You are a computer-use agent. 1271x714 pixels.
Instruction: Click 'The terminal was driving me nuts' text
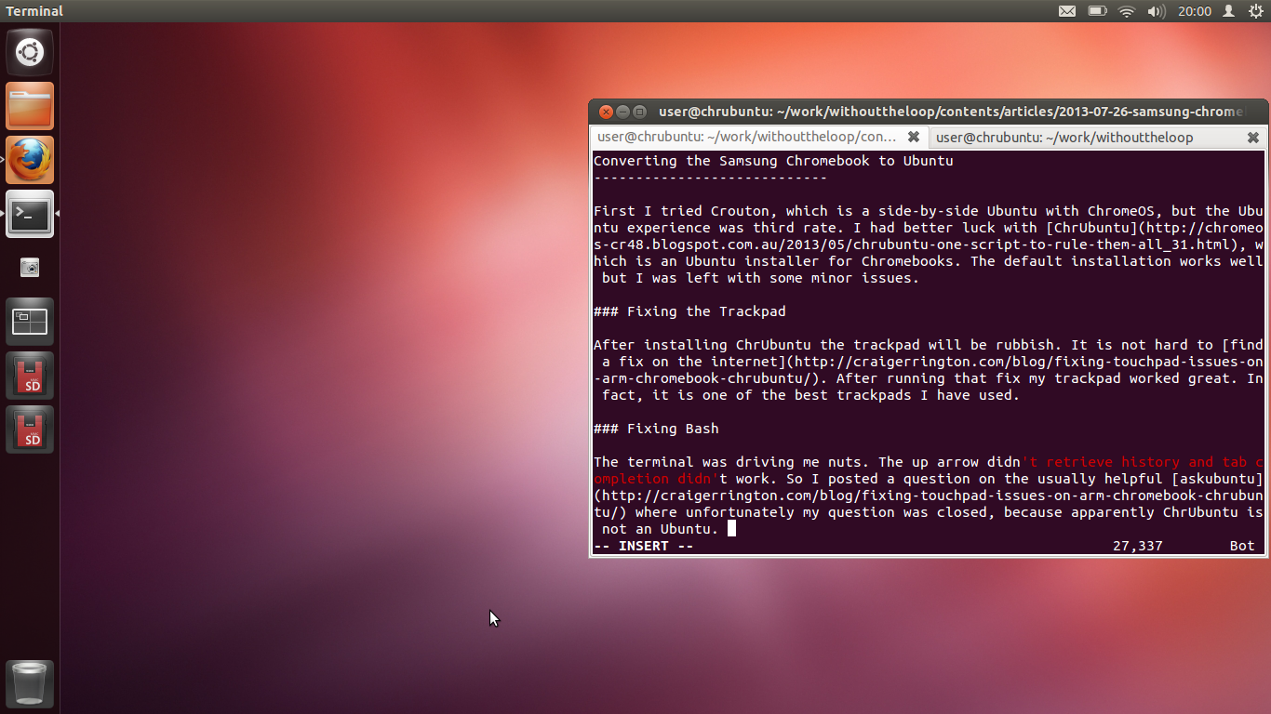pos(731,461)
